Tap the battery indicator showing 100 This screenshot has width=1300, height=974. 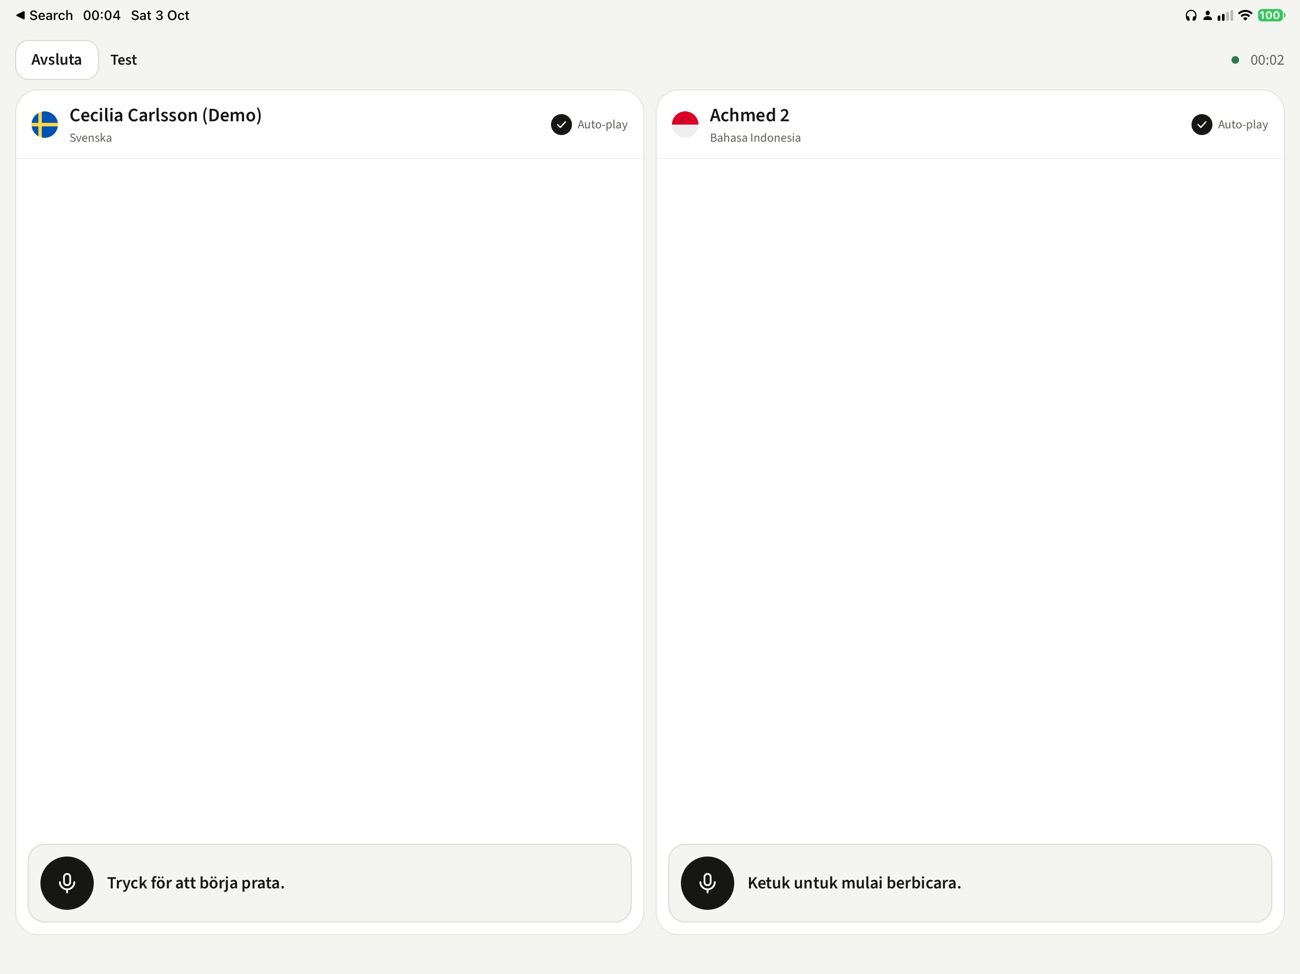1270,15
